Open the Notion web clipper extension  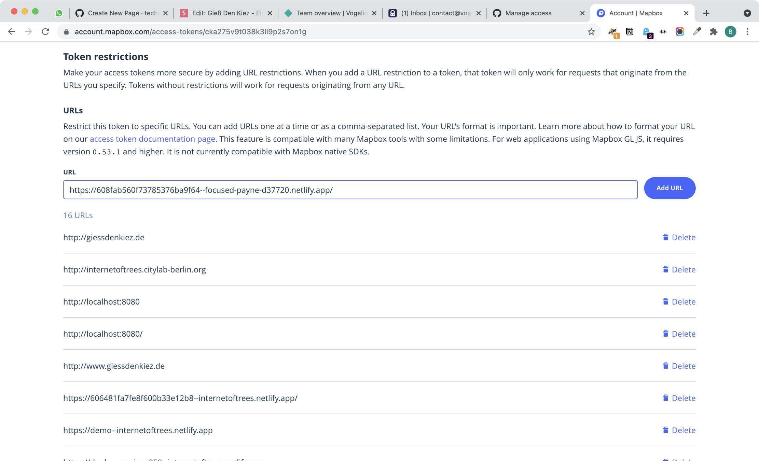coord(629,32)
